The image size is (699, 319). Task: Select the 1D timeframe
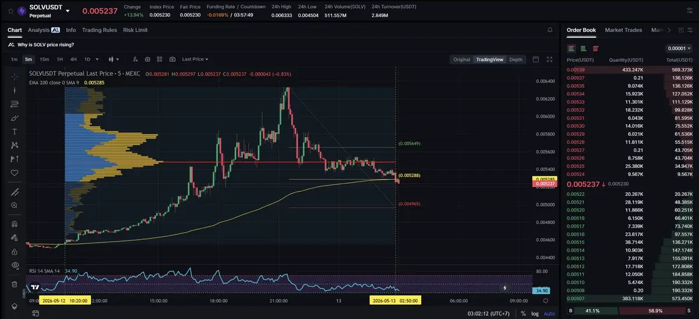click(x=87, y=59)
